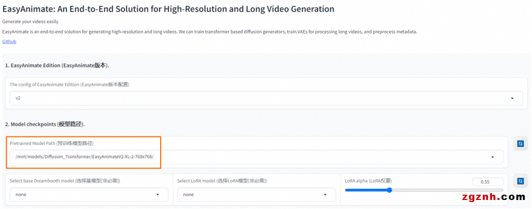
Task: Open the Select base Dreambooth model dropdown
Action: 89,195
